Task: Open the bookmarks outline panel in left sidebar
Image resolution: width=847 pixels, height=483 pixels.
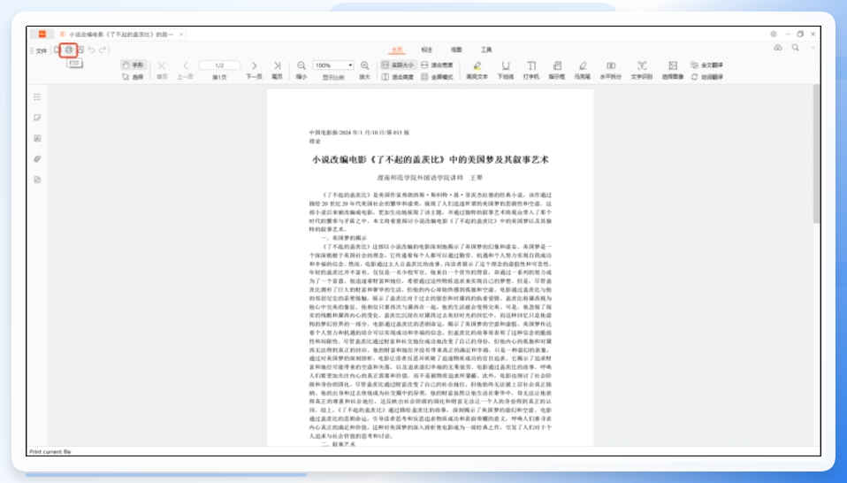Action: [x=37, y=97]
